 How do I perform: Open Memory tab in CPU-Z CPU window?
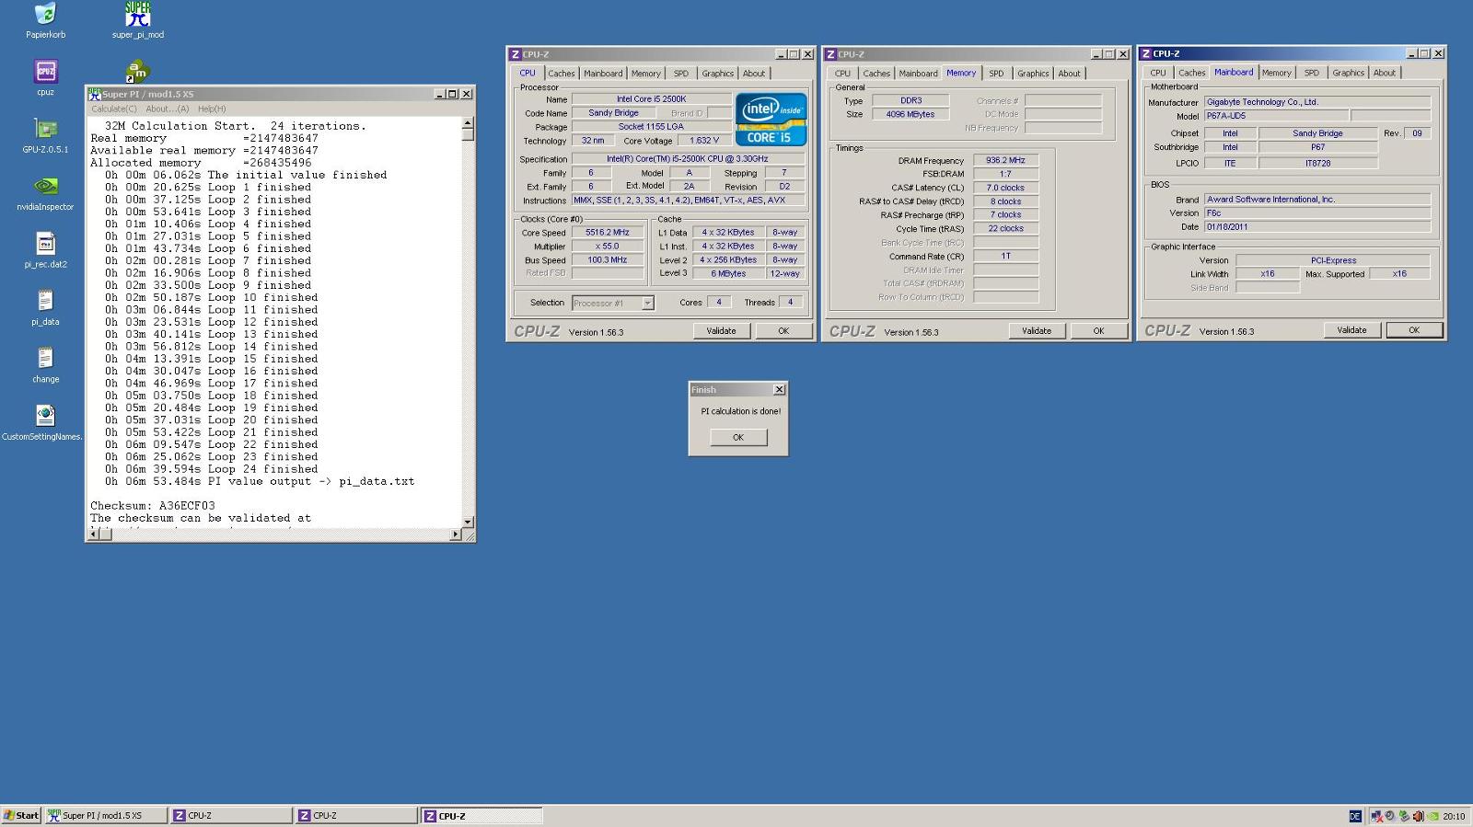pos(645,74)
